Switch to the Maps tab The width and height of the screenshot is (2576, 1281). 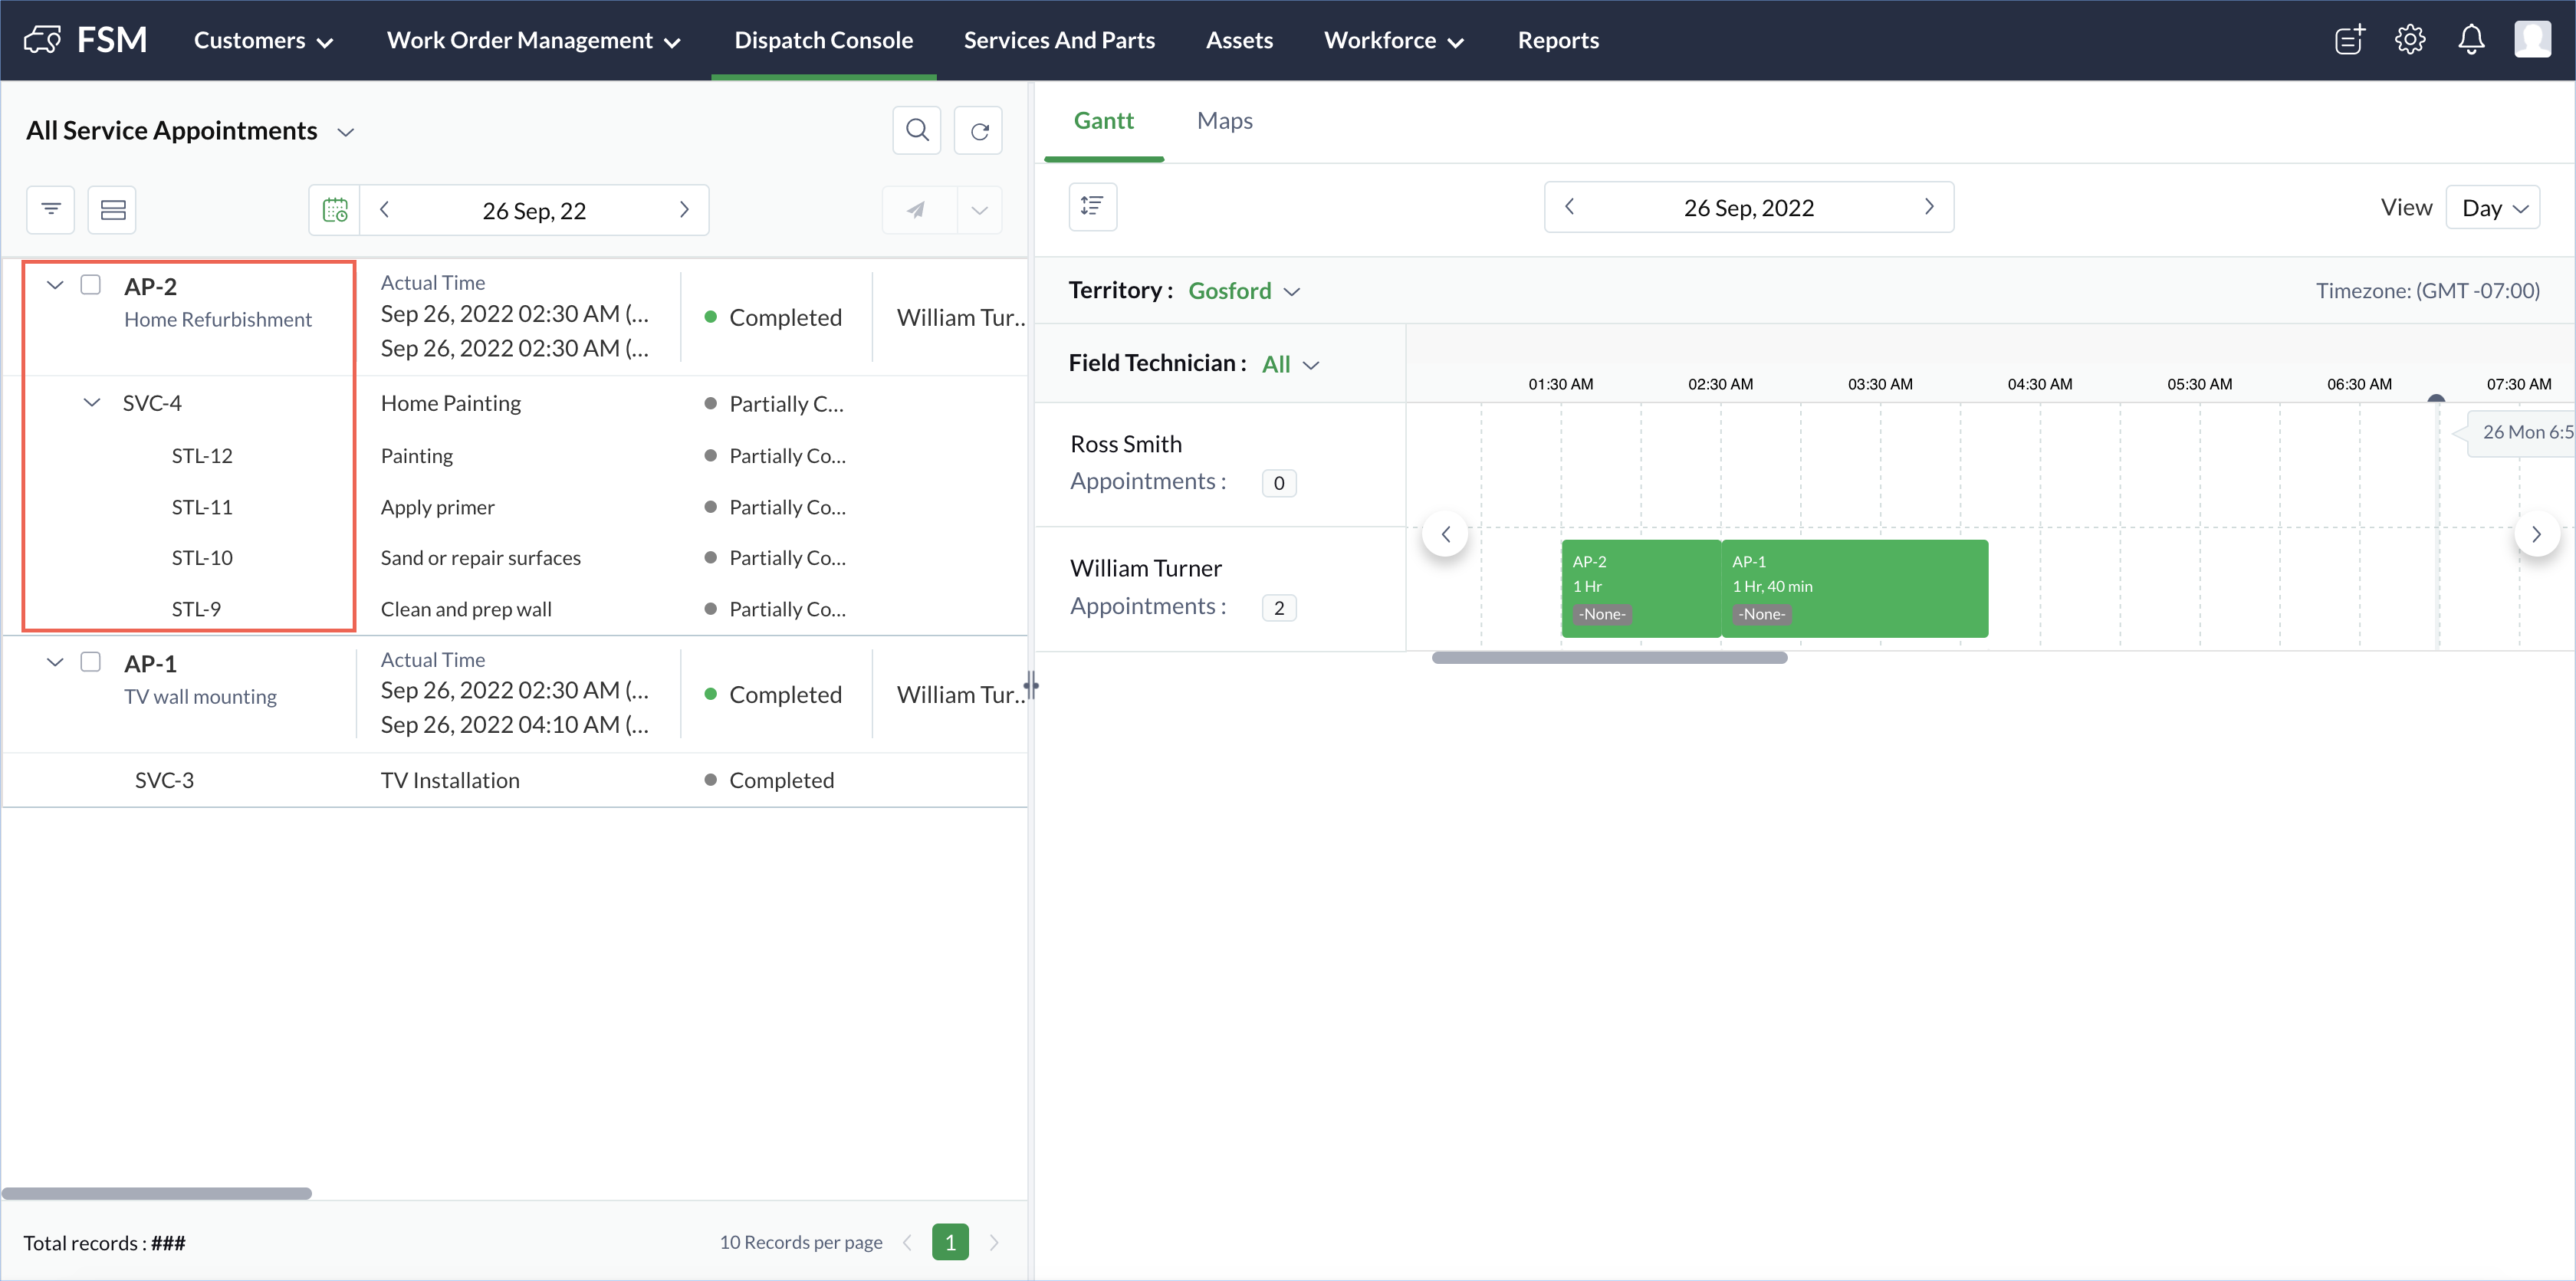click(x=1224, y=121)
